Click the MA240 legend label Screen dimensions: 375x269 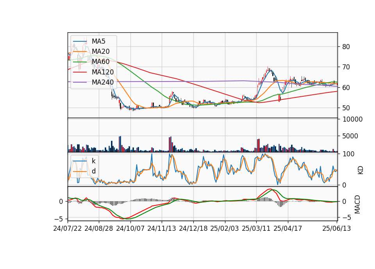tap(103, 82)
